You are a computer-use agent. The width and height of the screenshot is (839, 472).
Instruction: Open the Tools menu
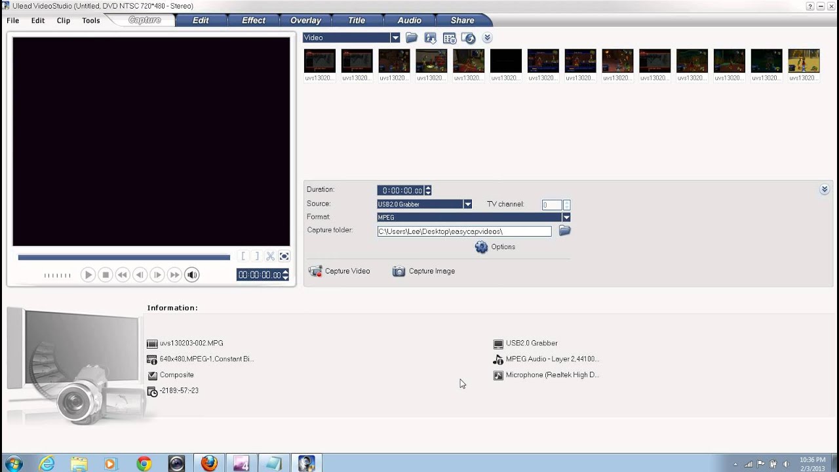point(91,20)
